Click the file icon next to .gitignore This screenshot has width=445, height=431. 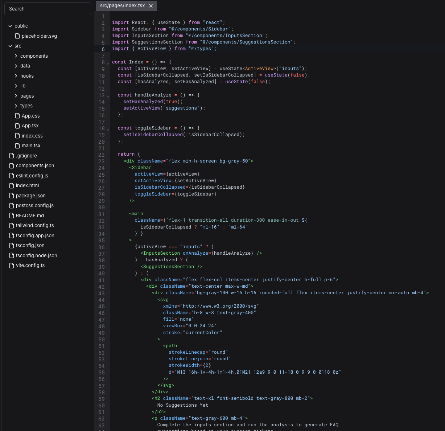[x=12, y=156]
